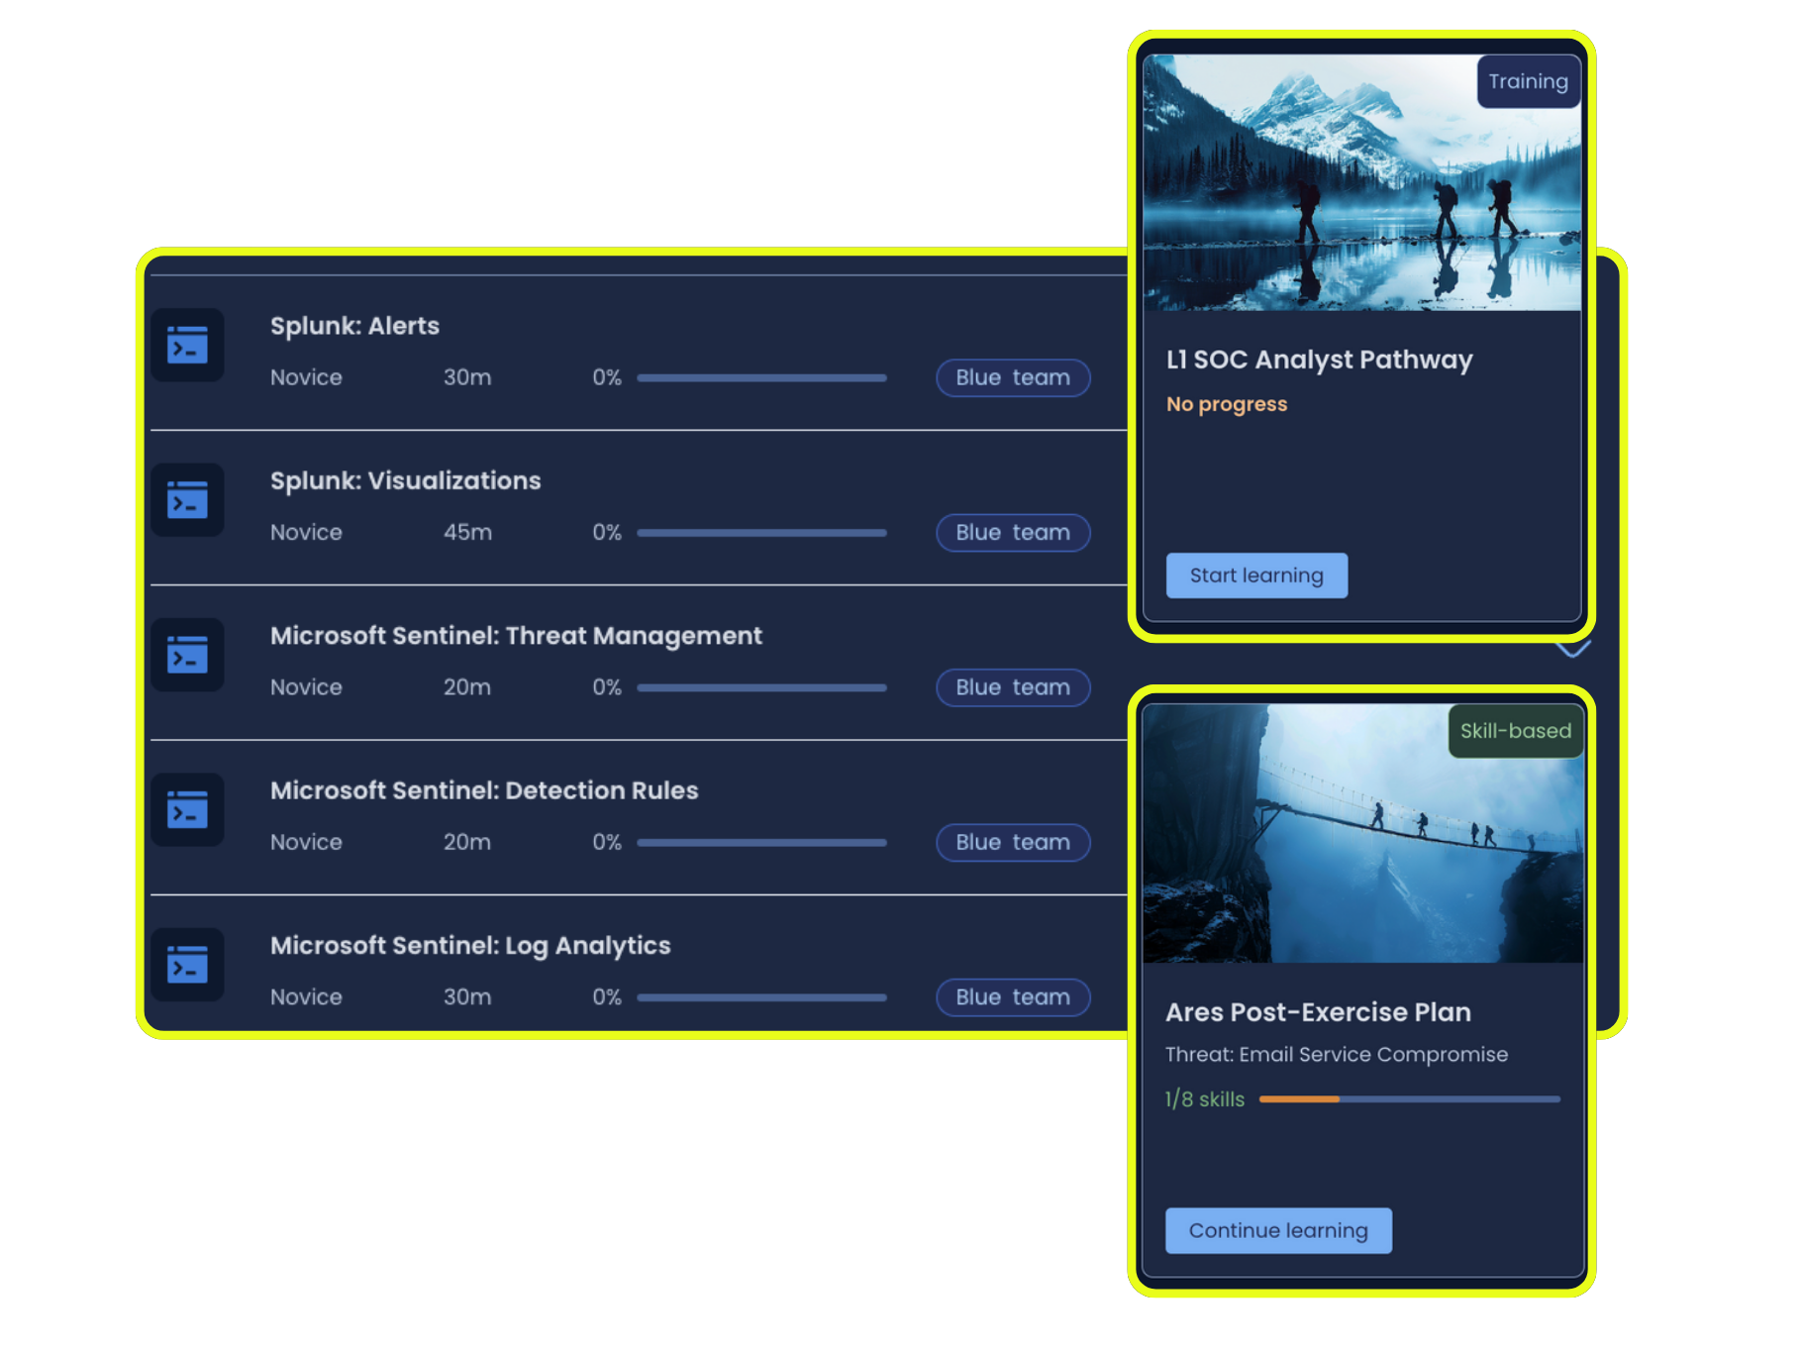Click 0% value on Detection Rules row
The width and height of the screenshot is (1804, 1353).
(x=607, y=843)
